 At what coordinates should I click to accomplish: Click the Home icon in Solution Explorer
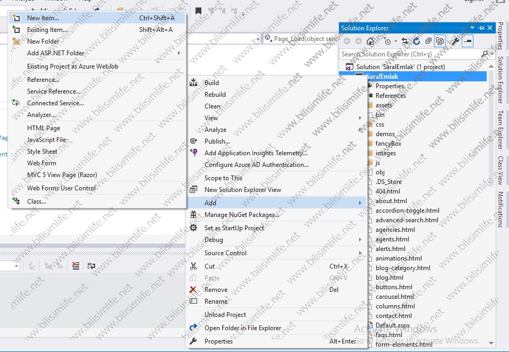point(370,41)
